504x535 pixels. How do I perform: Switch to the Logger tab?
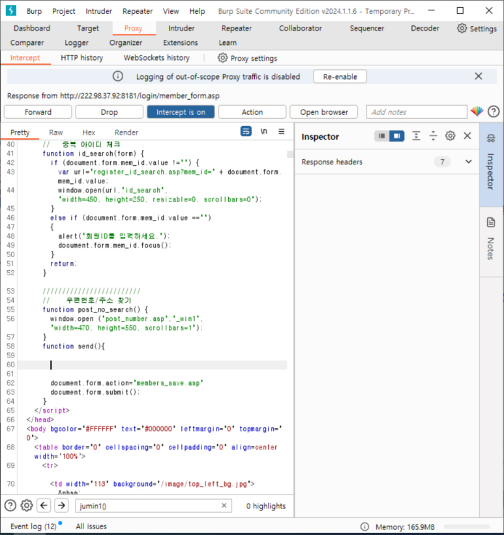tap(76, 42)
